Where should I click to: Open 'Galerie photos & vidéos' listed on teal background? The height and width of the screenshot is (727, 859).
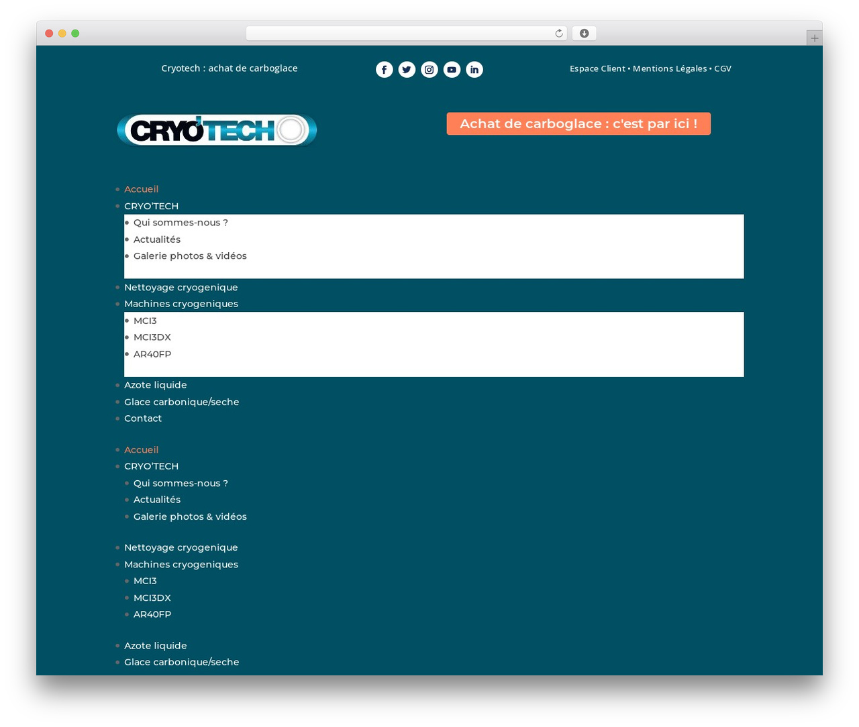pos(190,516)
